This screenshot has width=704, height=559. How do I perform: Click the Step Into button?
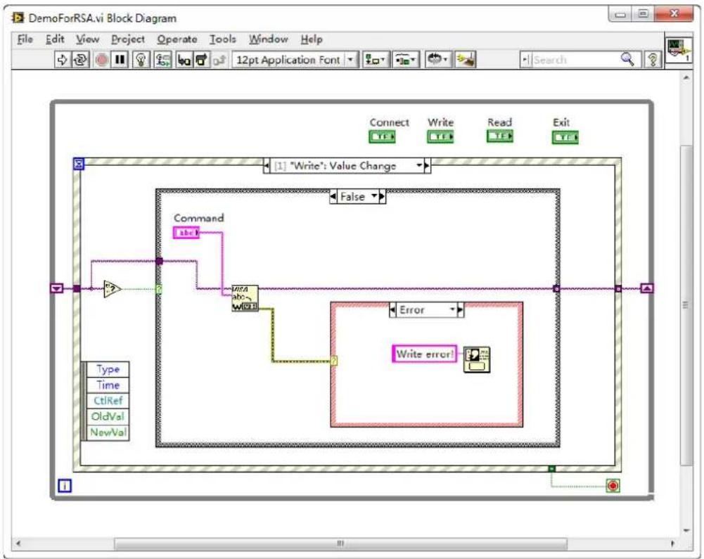tap(184, 60)
